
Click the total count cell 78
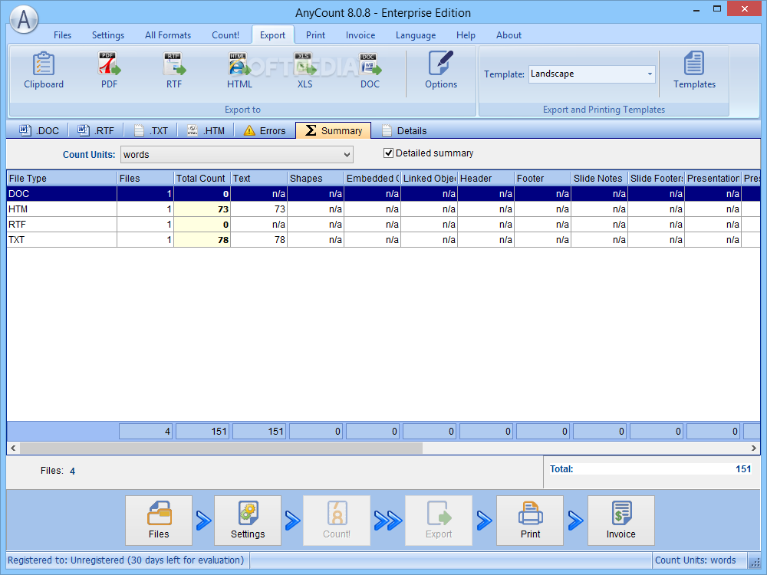(202, 239)
